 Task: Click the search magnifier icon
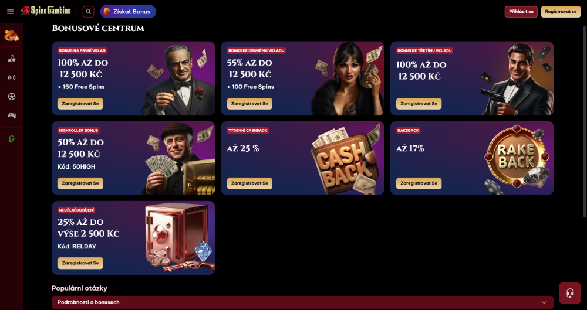tap(89, 12)
